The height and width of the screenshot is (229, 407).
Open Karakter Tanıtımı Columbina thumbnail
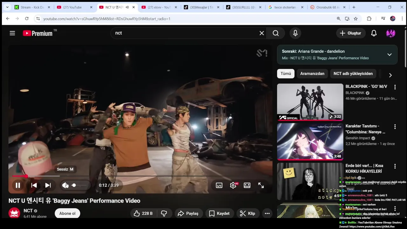310,142
